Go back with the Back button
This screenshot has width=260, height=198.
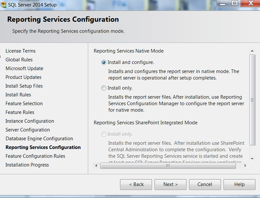pos(136,184)
